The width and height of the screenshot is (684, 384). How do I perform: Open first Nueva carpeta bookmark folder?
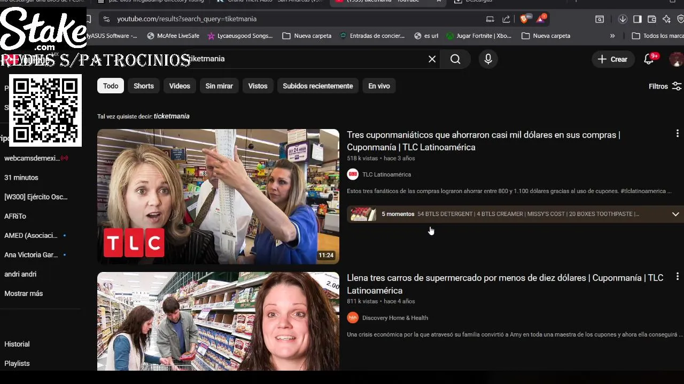click(x=307, y=36)
